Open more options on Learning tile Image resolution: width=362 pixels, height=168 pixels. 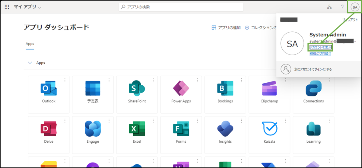pyautogui.click(x=330, y=121)
